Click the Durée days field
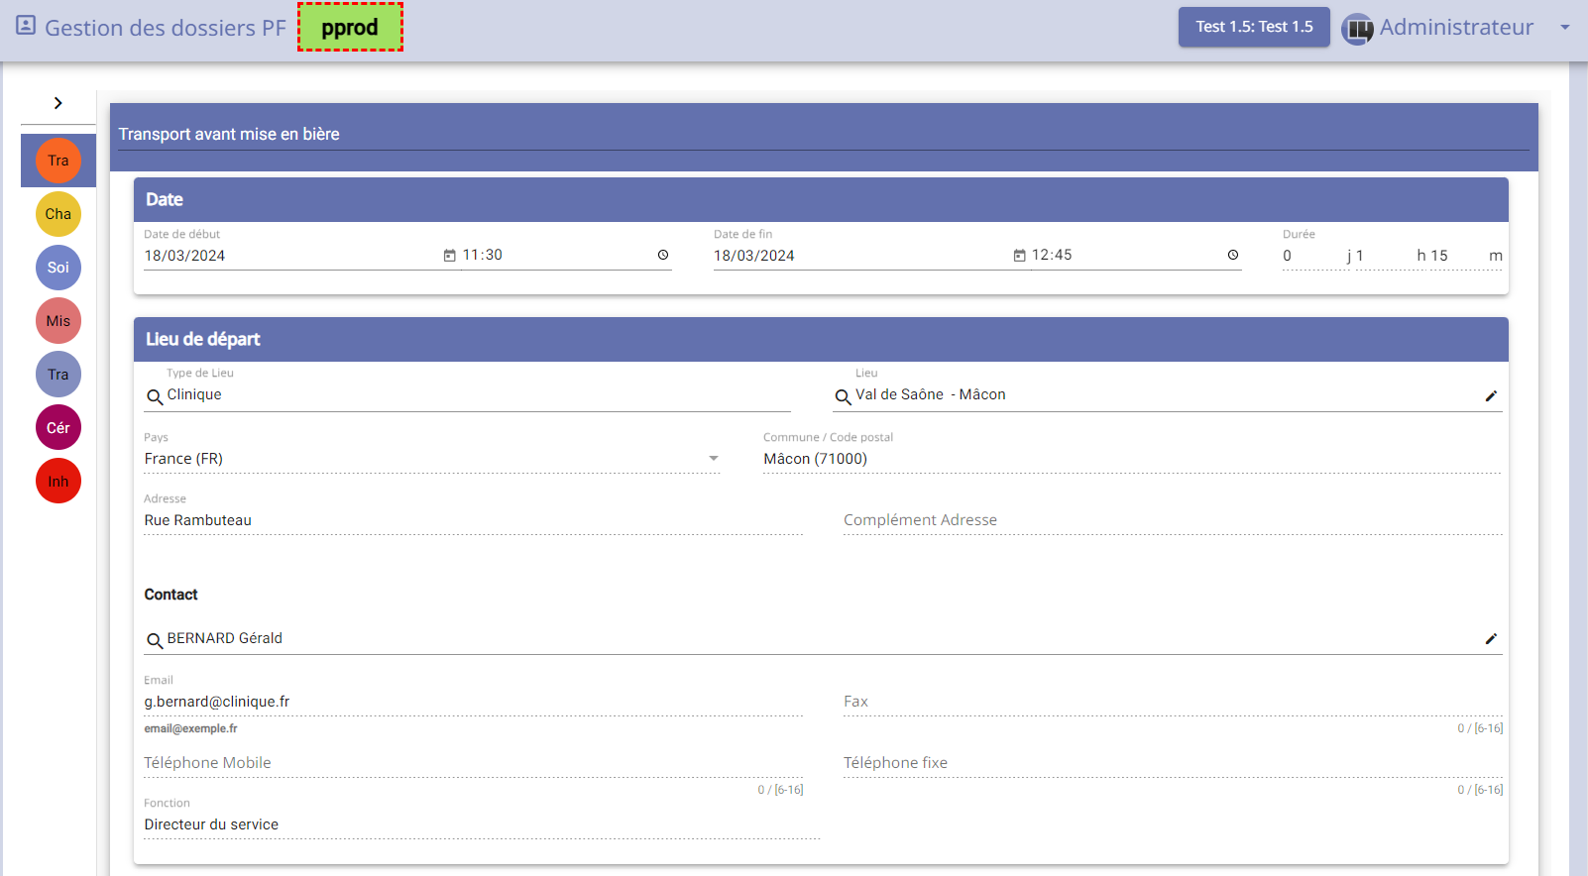Screen dimensions: 1588x876 coord(1313,256)
